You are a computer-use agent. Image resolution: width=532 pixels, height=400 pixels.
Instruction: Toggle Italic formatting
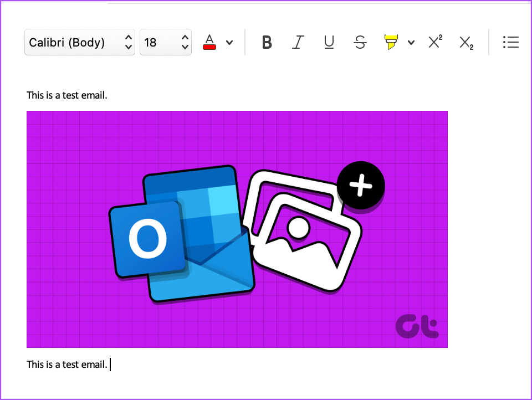(x=298, y=43)
